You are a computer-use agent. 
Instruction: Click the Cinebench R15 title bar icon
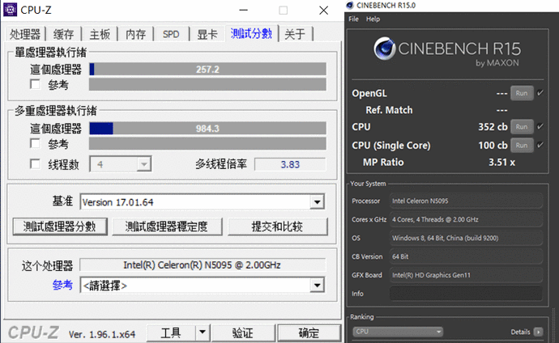[x=350, y=6]
